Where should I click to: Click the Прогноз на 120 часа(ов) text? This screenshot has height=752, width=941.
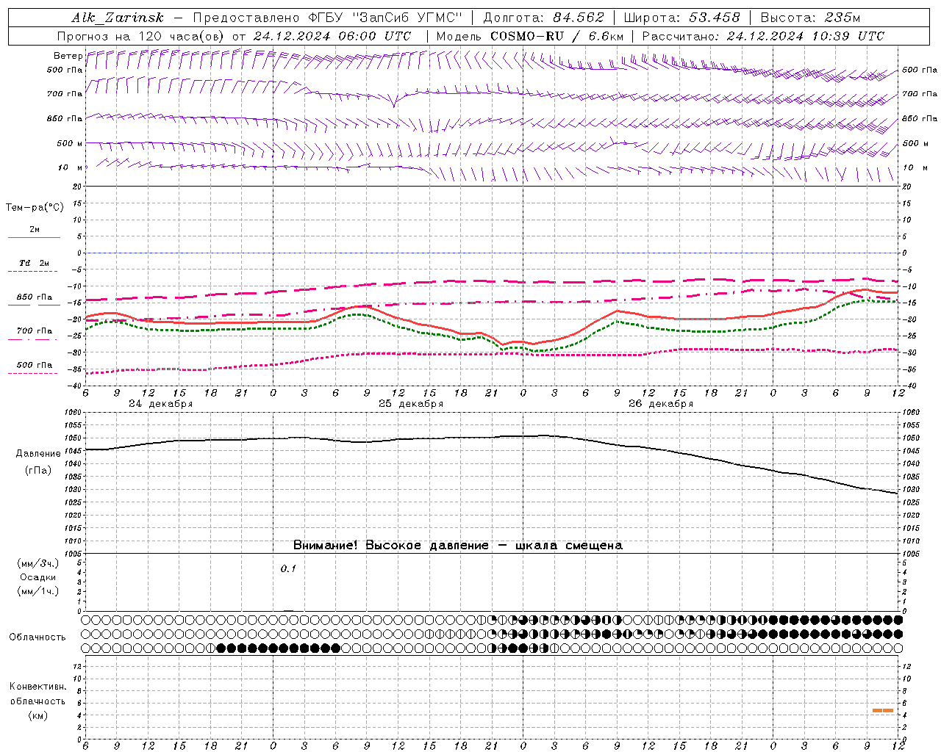coord(141,36)
